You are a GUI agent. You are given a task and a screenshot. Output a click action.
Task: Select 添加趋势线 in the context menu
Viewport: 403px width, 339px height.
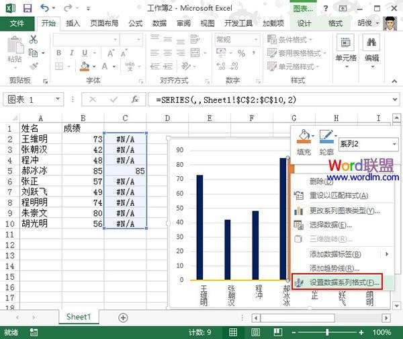coord(335,268)
